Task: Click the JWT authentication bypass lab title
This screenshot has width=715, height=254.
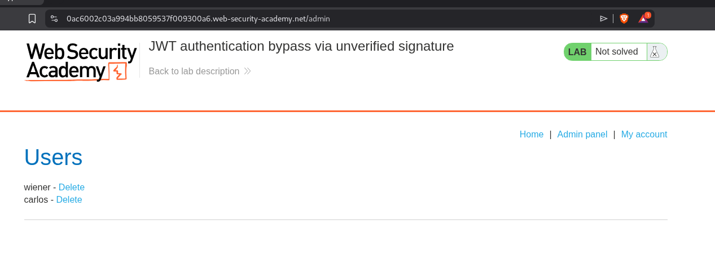Action: (301, 46)
